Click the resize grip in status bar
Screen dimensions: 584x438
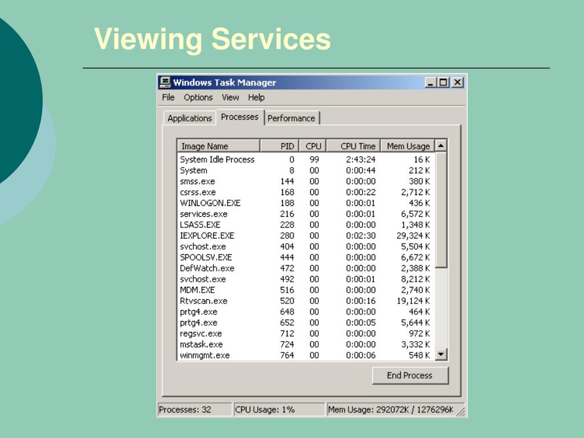pyautogui.click(x=460, y=411)
